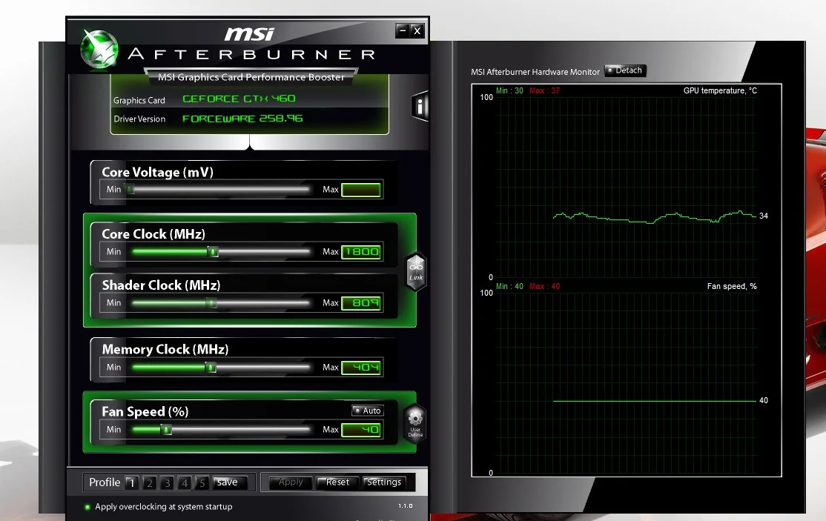Reset settings to defaults
This screenshot has width=826, height=521.
(337, 482)
